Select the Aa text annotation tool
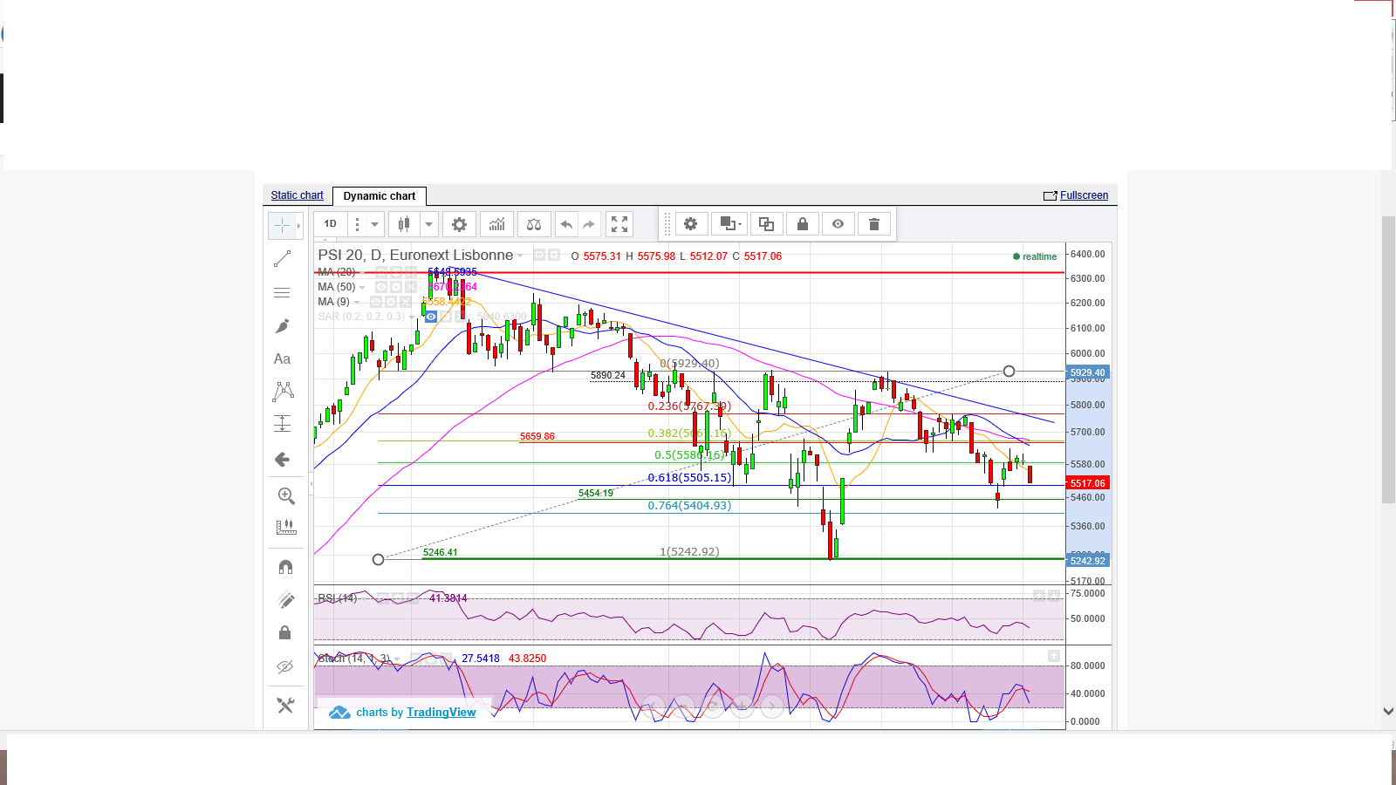This screenshot has height=785, width=1396. (x=282, y=358)
